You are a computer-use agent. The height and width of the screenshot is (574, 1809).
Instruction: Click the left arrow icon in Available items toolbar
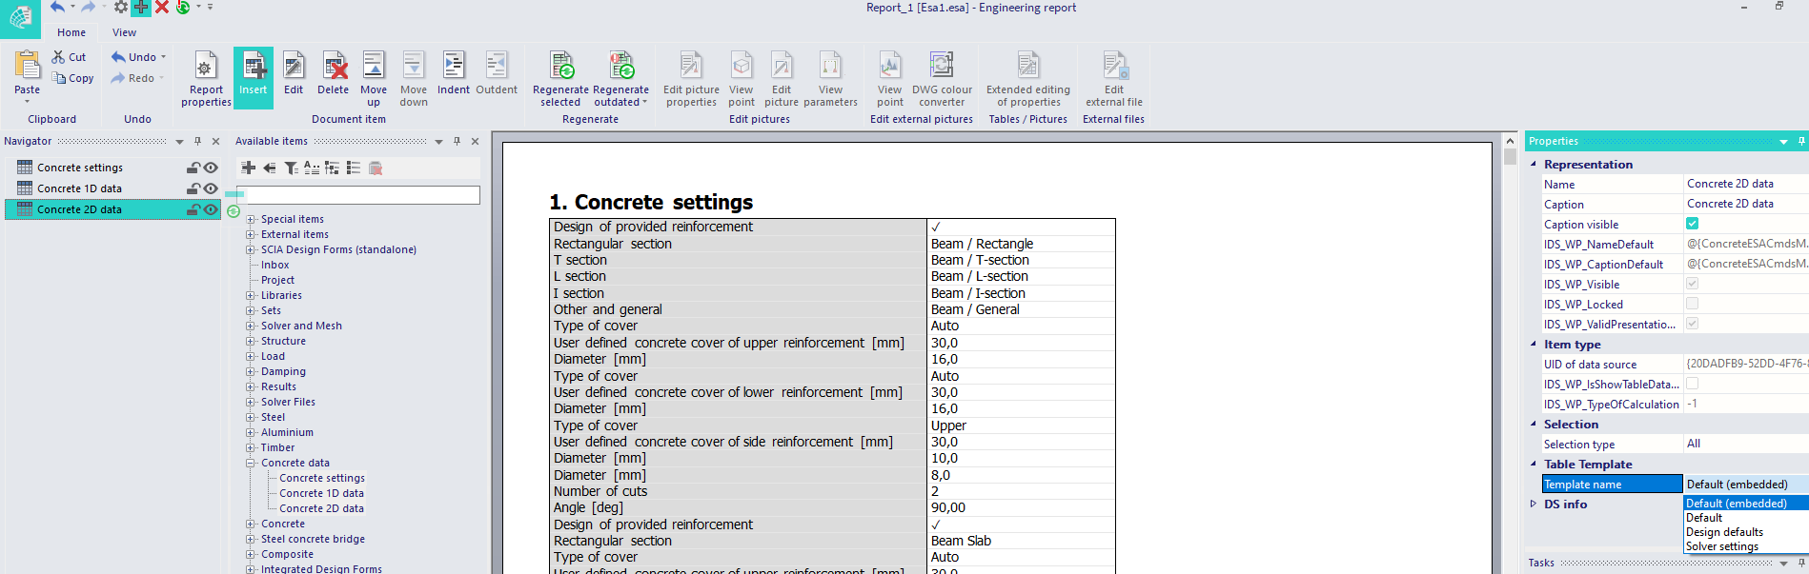coord(270,168)
